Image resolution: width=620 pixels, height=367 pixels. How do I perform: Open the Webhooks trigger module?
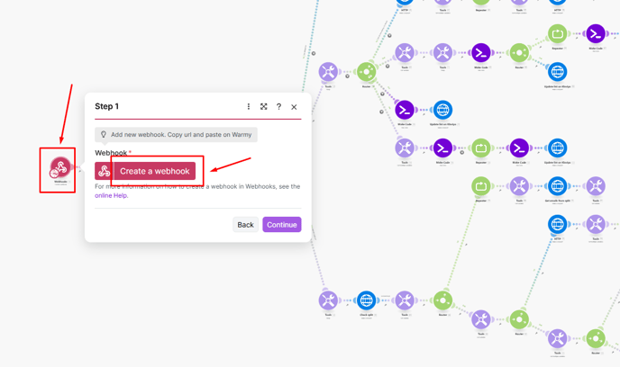pyautogui.click(x=60, y=167)
